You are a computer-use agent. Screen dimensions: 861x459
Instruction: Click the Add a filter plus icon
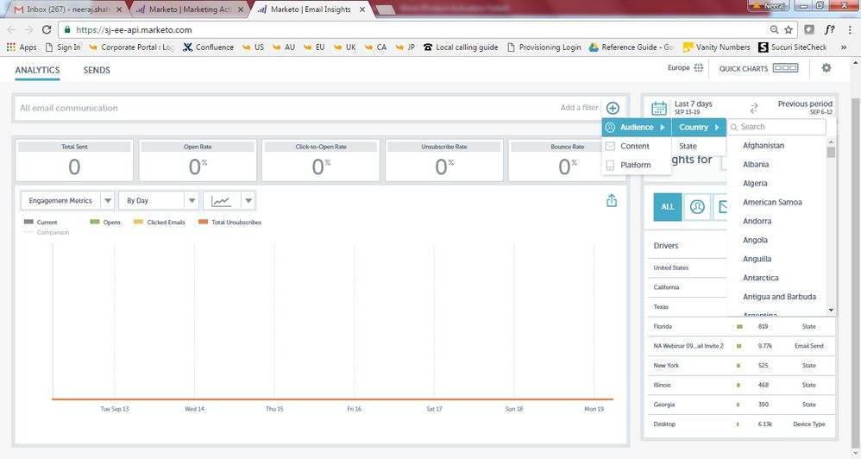pos(613,108)
